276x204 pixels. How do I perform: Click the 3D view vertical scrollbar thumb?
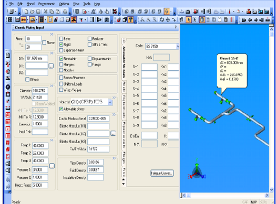tap(271, 34)
